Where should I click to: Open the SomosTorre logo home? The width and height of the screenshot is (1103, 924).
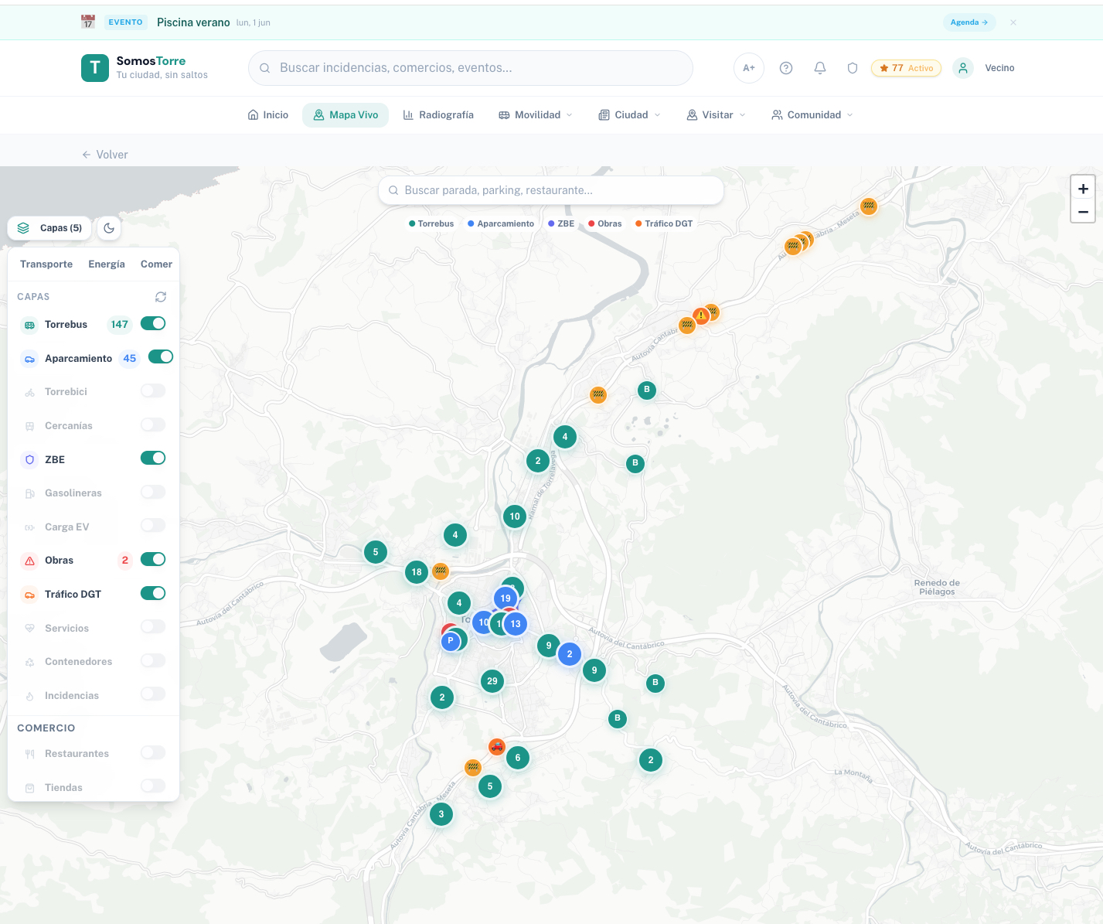145,68
